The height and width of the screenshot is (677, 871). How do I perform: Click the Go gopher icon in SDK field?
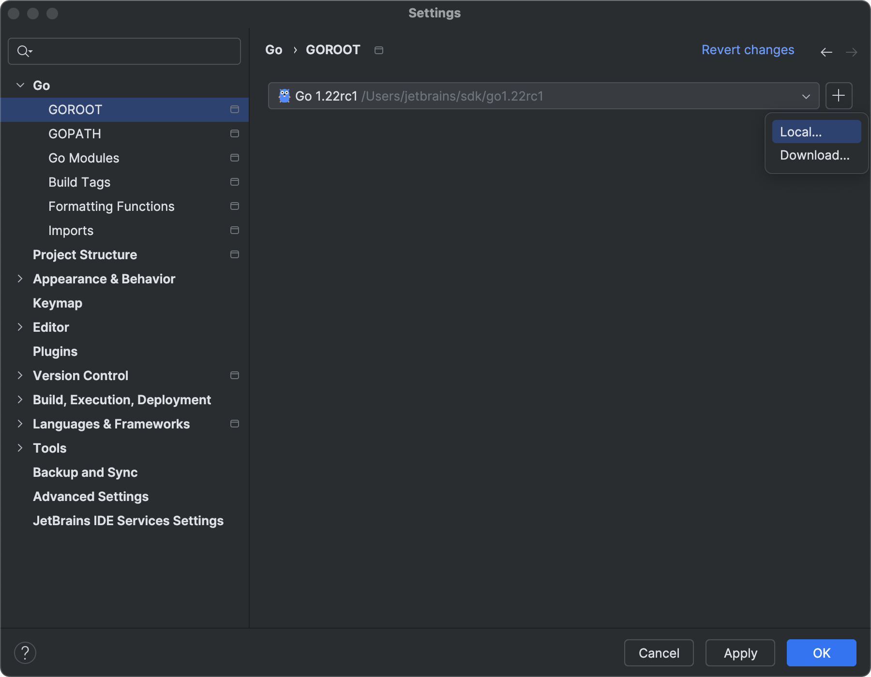click(285, 96)
